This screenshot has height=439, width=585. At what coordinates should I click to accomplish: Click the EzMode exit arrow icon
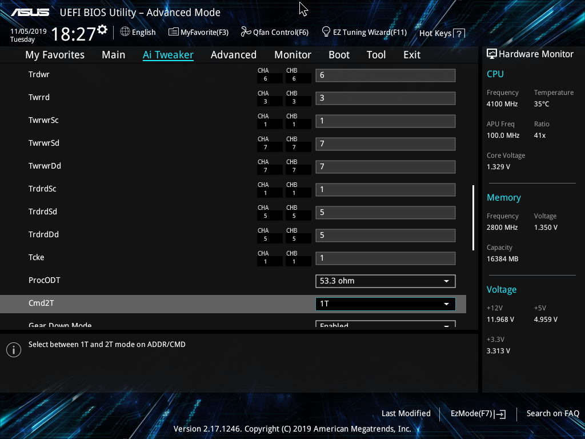click(x=500, y=414)
